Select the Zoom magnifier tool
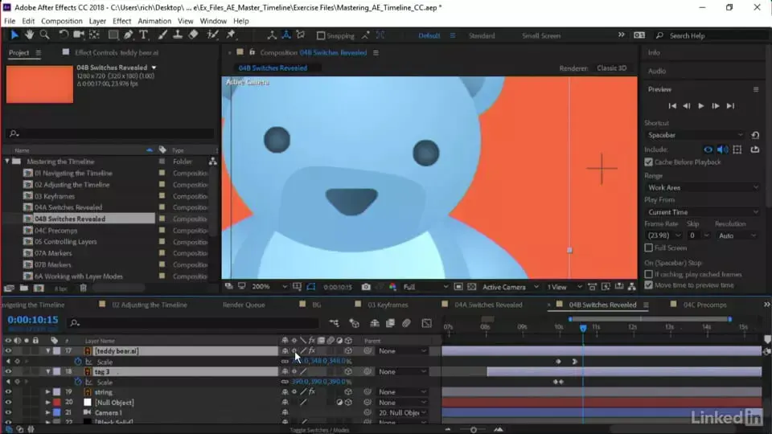The image size is (772, 434). 45,35
